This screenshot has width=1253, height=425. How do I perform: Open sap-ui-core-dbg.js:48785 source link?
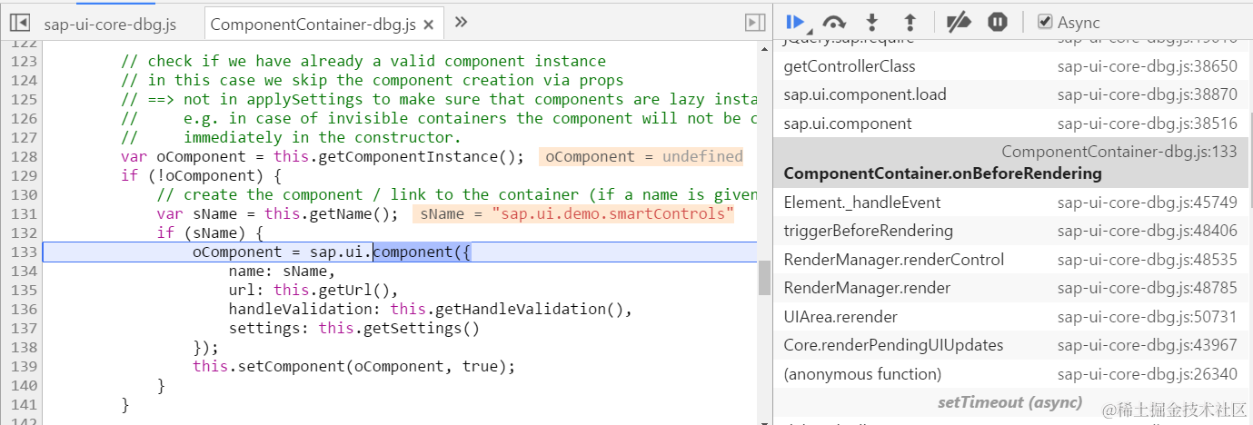click(x=1147, y=288)
